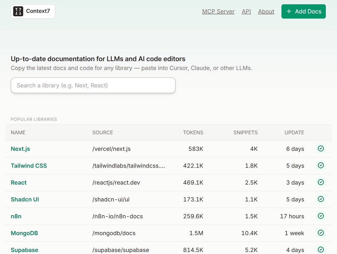Click the check icon in MongoDB row

(321, 233)
